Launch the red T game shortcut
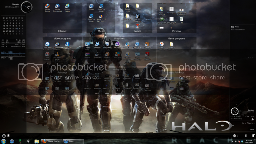 137,26
